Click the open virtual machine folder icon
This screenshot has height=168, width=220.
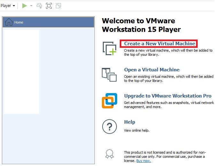point(109,75)
